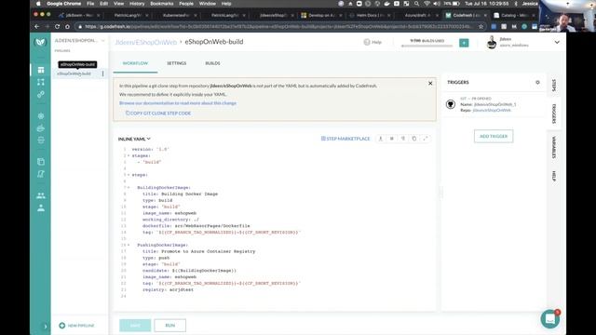Switch to the Workflow tab

click(x=135, y=63)
